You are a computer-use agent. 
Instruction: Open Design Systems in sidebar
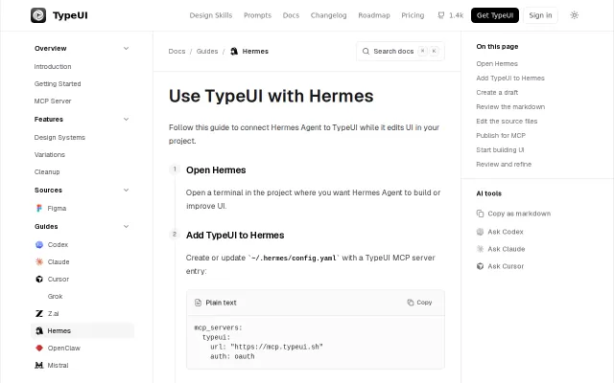59,137
